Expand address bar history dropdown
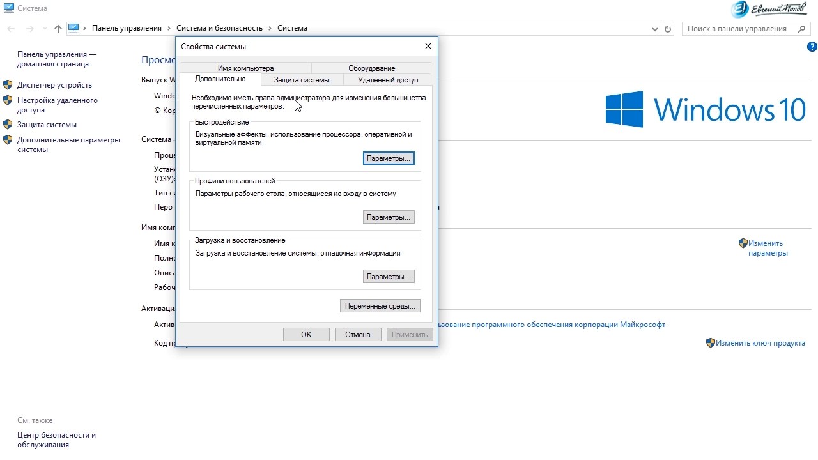Image resolution: width=818 pixels, height=460 pixels. tap(655, 29)
